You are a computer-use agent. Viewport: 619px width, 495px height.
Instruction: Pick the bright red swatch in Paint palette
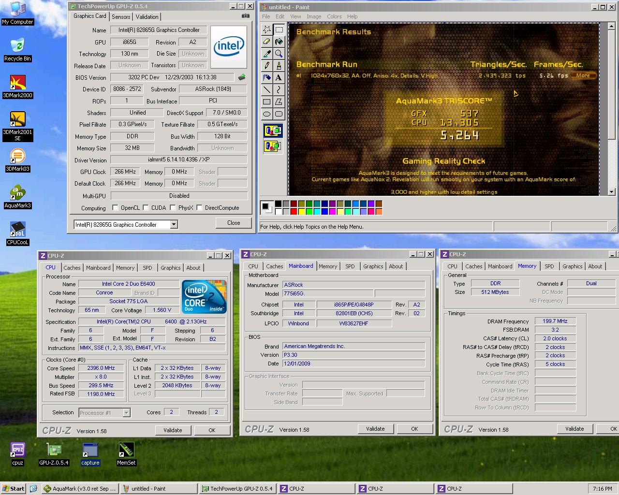click(x=294, y=211)
